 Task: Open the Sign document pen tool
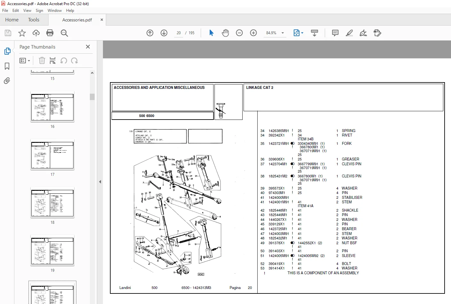(x=363, y=33)
